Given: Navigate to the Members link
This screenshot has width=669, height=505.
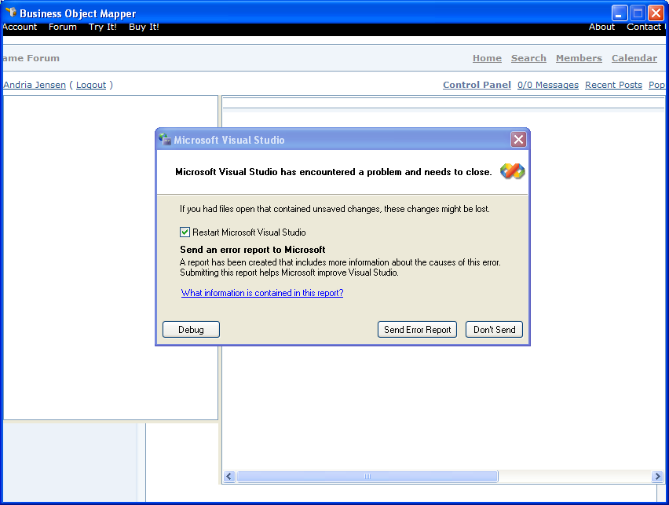Looking at the screenshot, I should click(x=579, y=58).
